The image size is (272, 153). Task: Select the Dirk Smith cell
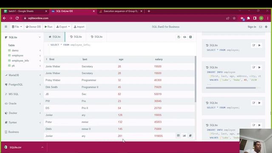point(51,87)
